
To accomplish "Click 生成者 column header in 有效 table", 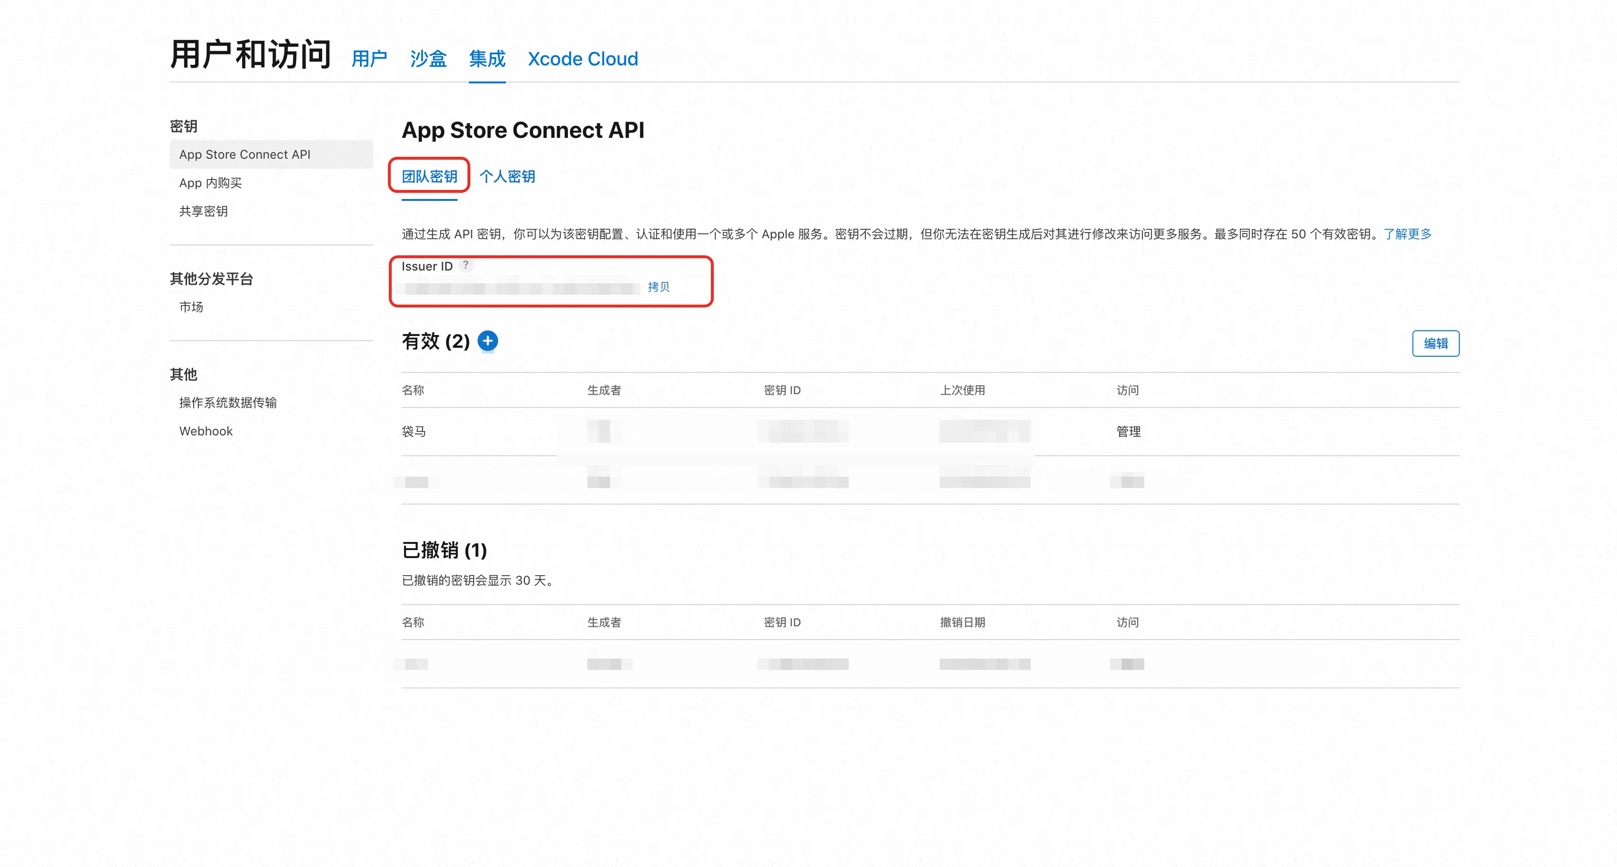I will coord(604,390).
